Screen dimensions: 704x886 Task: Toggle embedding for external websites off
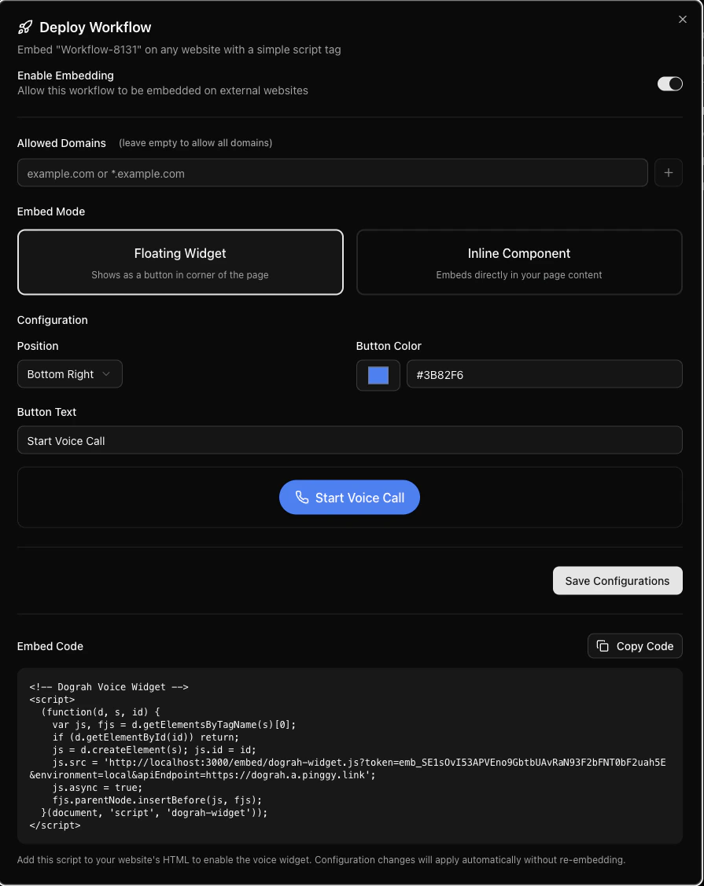point(669,83)
